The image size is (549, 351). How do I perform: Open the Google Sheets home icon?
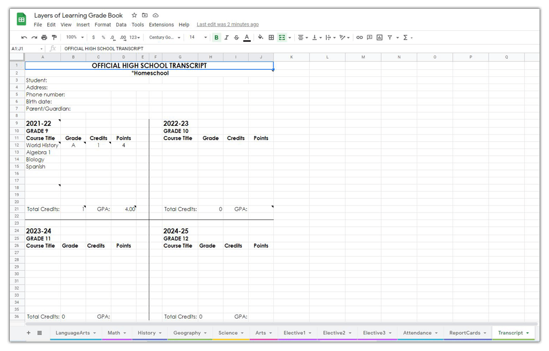21,19
